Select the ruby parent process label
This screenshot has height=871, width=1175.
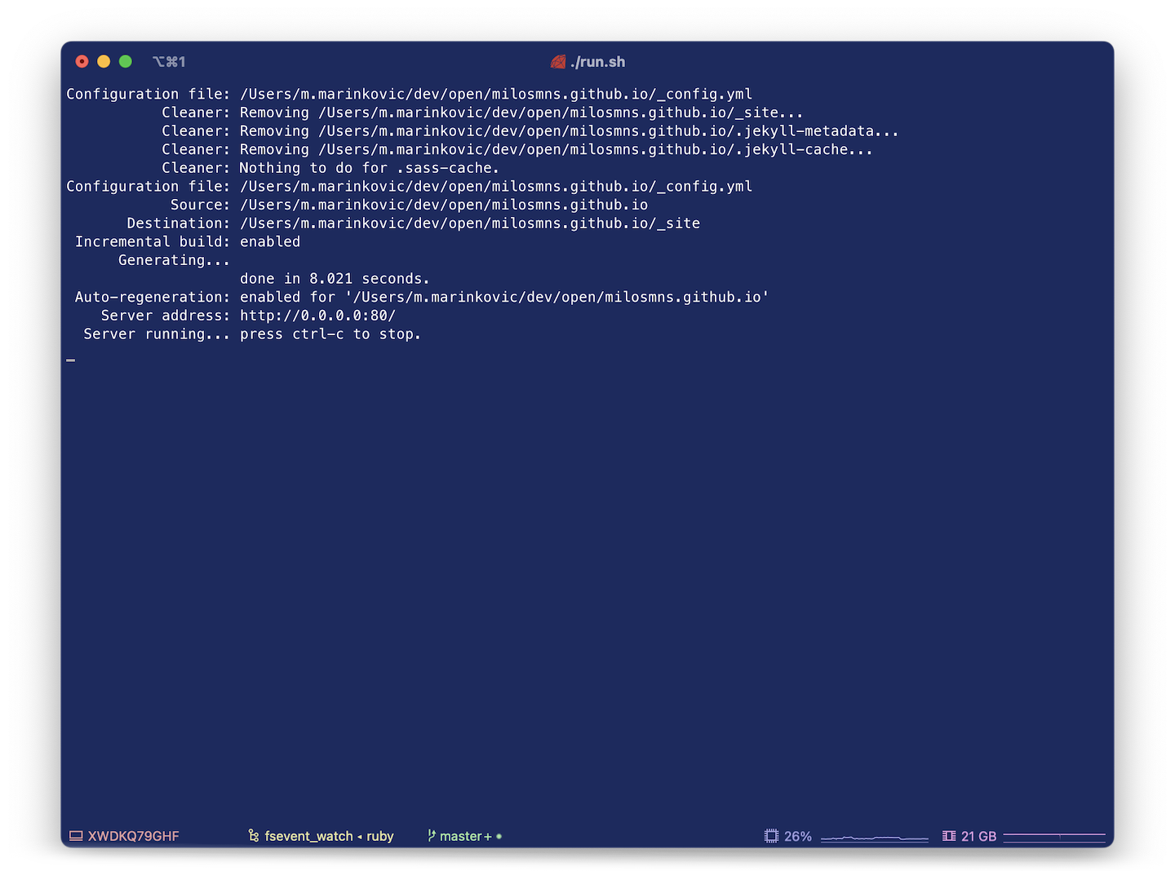pos(380,837)
